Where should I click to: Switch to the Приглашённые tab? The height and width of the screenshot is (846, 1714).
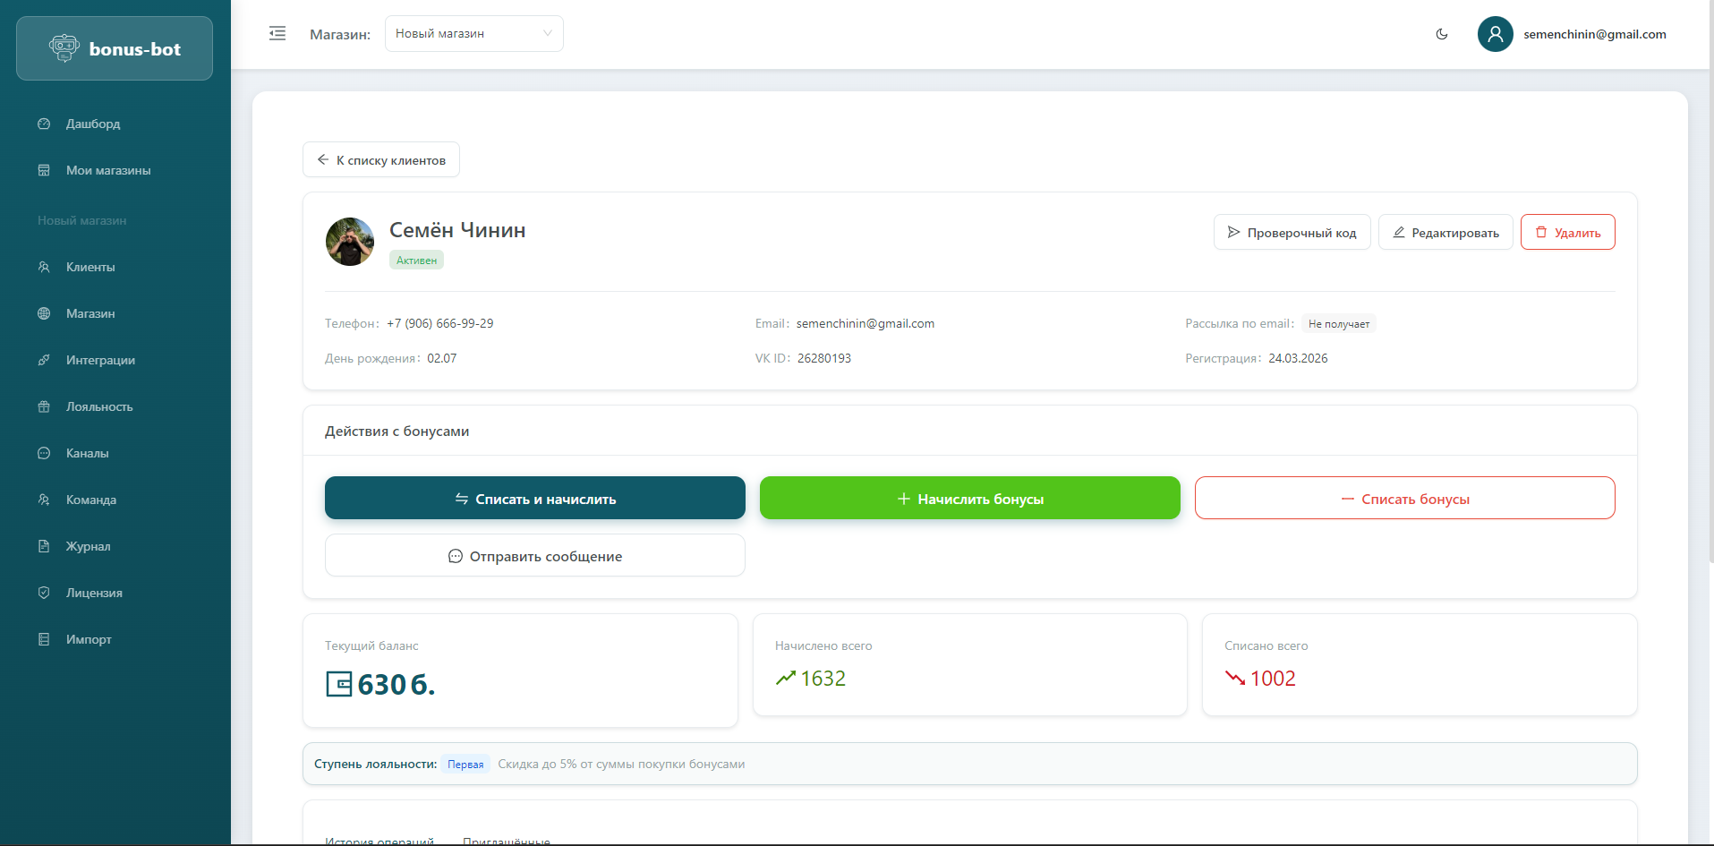[507, 840]
